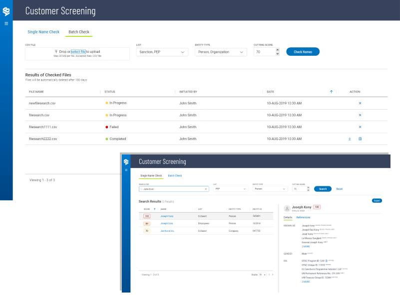Screen dimensions: 400x299
Task: Expand Person, Organization entity type dropdown
Action: (x=221, y=52)
